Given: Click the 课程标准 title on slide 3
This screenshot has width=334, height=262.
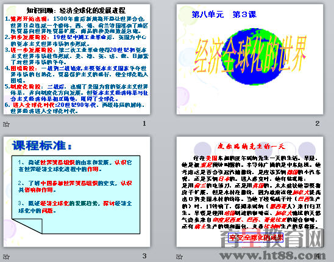Looking at the screenshot, I should tap(42, 146).
